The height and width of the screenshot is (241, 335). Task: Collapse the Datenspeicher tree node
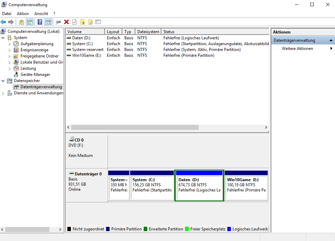point(3,81)
